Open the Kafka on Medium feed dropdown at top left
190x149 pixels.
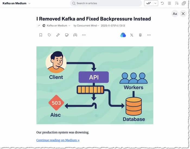17,3
